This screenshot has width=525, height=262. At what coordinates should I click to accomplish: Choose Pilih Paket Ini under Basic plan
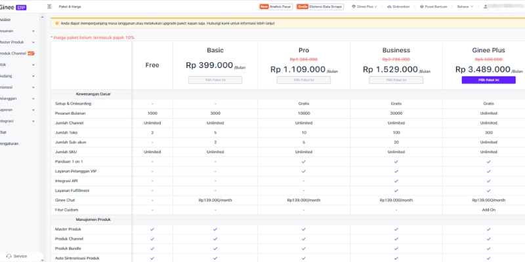pos(215,80)
